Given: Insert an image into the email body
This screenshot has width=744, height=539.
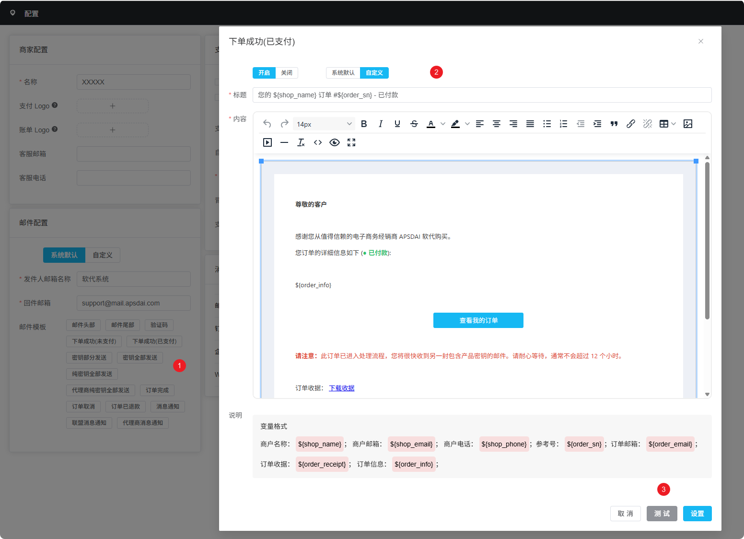Looking at the screenshot, I should point(688,124).
